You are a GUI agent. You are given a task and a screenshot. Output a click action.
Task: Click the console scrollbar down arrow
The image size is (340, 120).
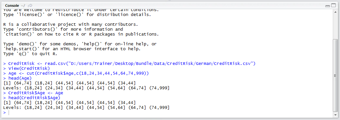point(335,115)
